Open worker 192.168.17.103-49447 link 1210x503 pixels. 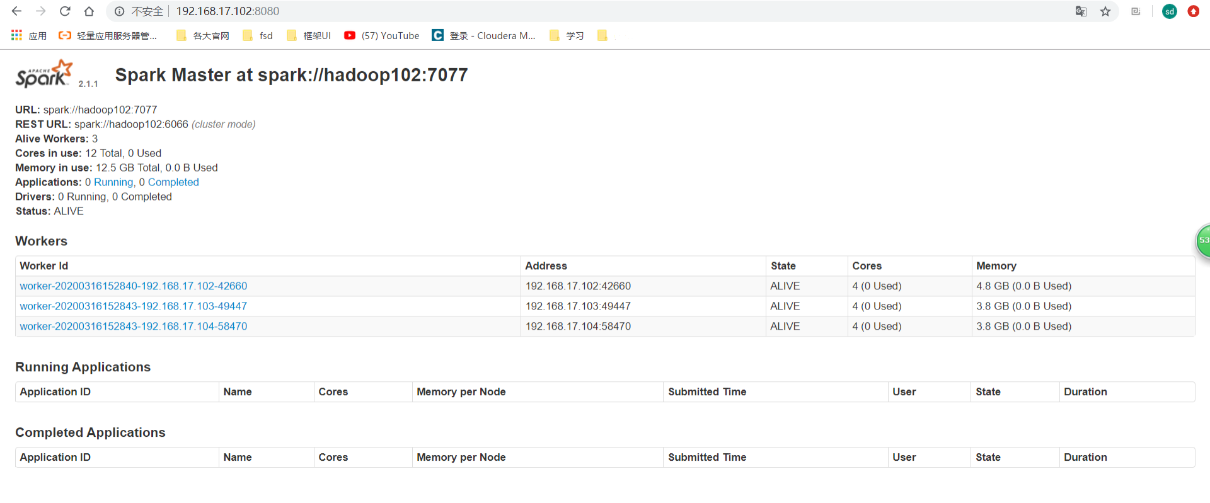coord(134,306)
